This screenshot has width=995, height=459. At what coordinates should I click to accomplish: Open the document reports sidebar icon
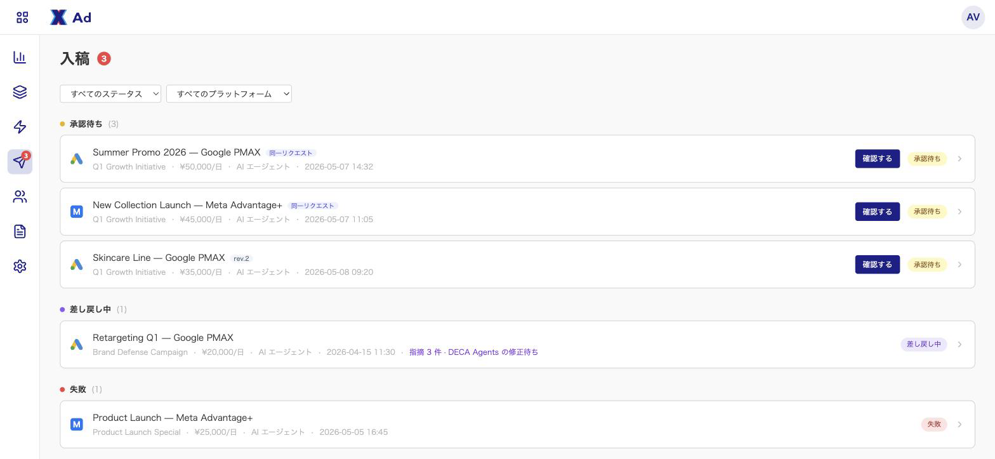pyautogui.click(x=20, y=231)
